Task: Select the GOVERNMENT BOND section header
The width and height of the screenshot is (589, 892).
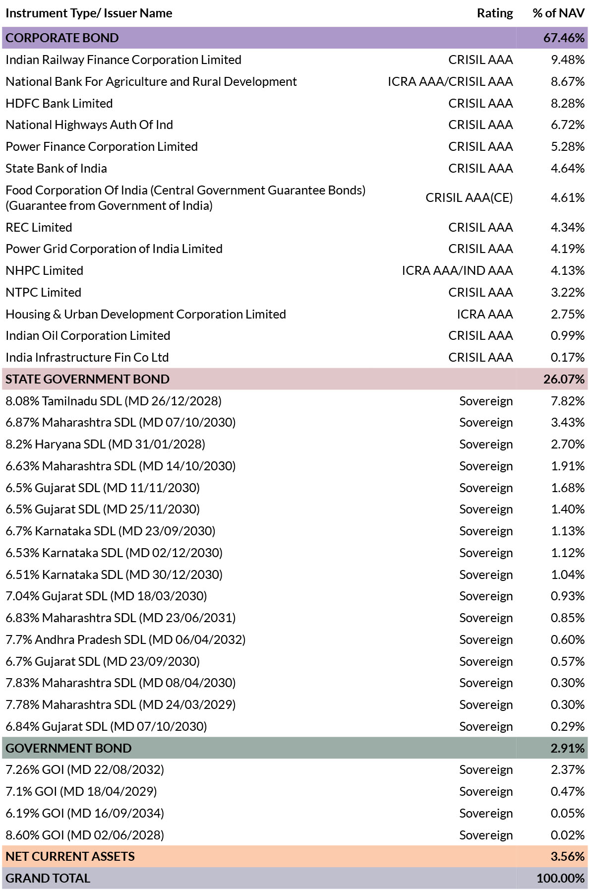Action: coord(68,748)
